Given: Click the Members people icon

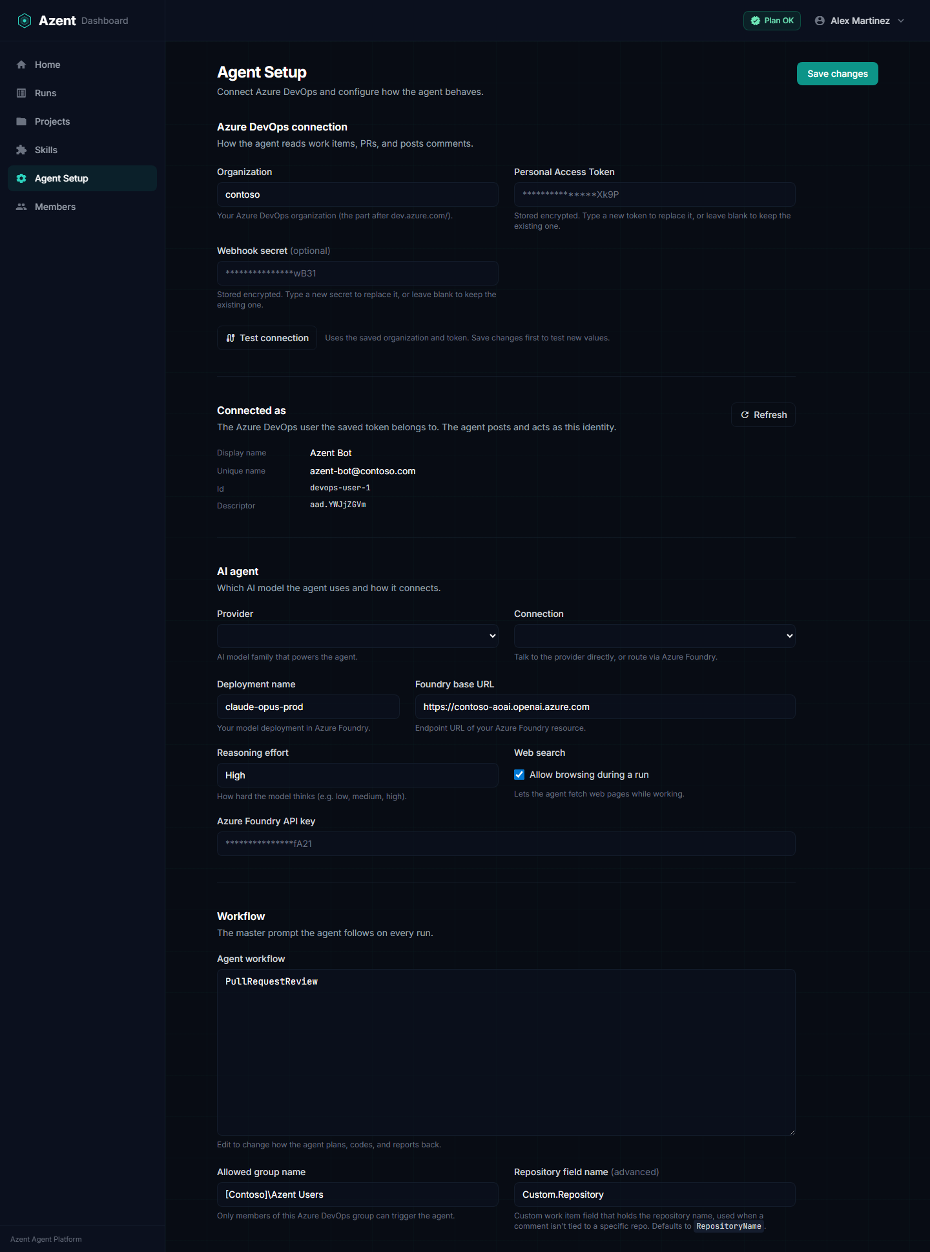Looking at the screenshot, I should click(21, 207).
